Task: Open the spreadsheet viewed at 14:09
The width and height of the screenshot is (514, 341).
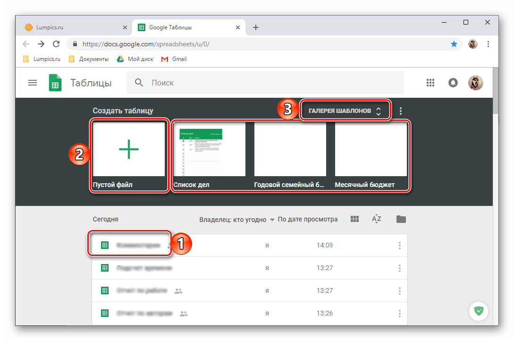Action: pos(250,245)
